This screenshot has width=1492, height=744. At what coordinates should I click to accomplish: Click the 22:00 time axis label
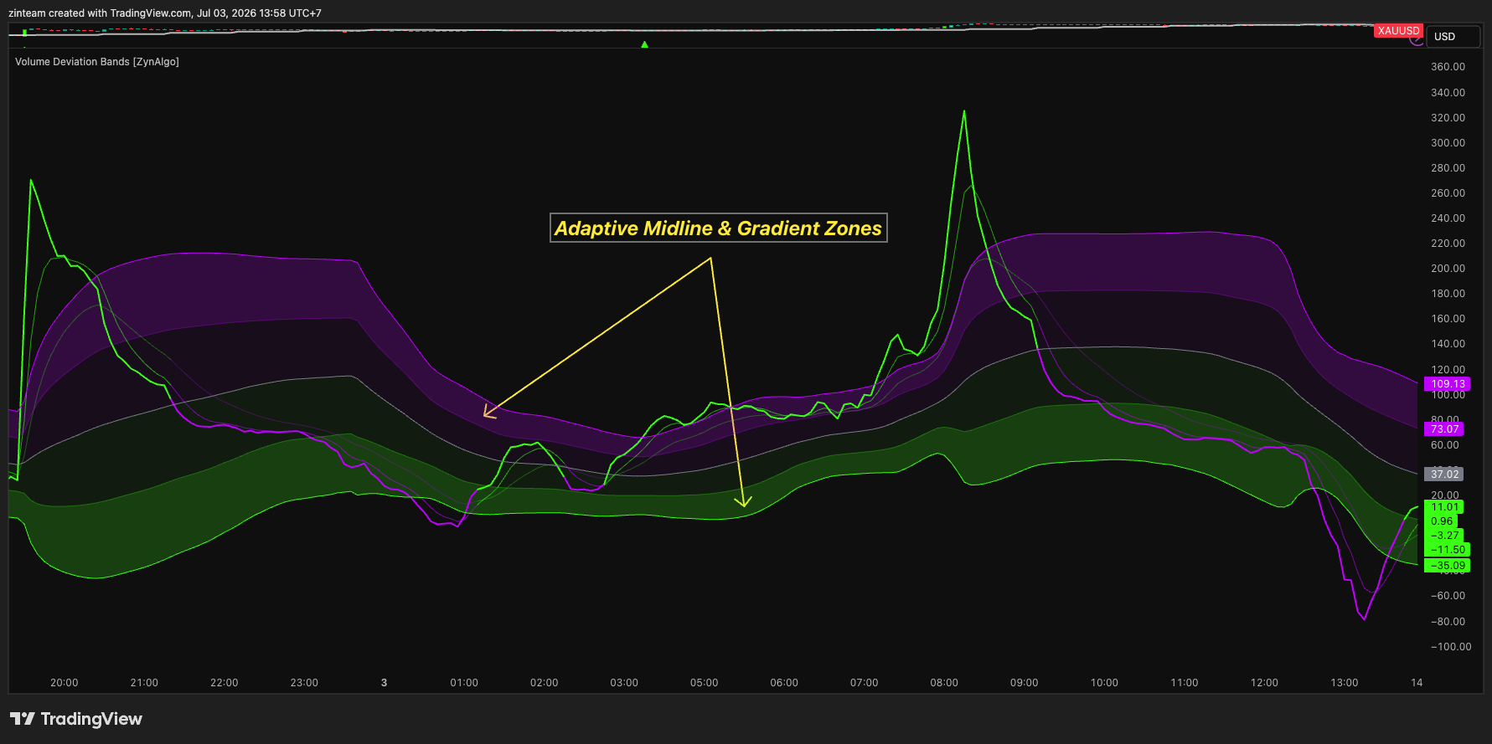pos(225,683)
